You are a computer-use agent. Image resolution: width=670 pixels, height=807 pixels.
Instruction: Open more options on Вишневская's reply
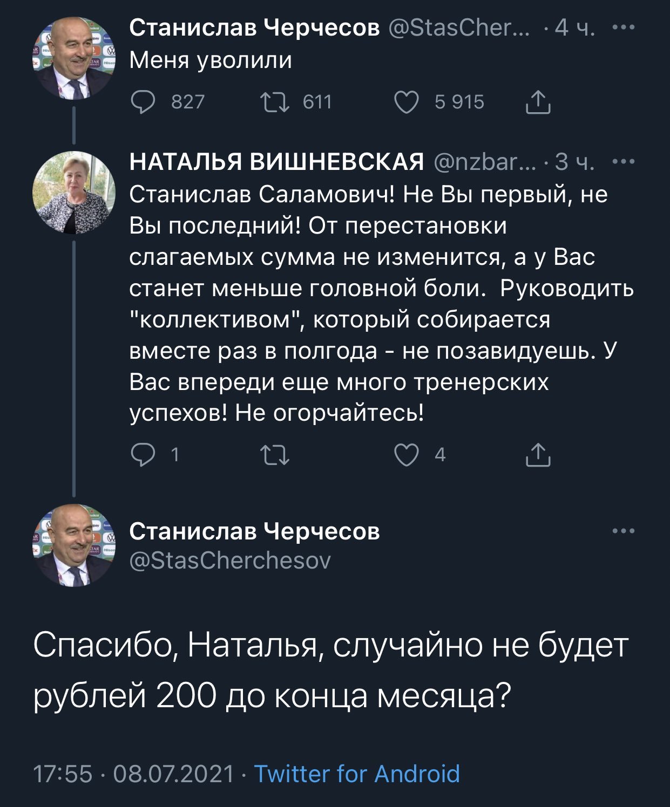click(624, 161)
